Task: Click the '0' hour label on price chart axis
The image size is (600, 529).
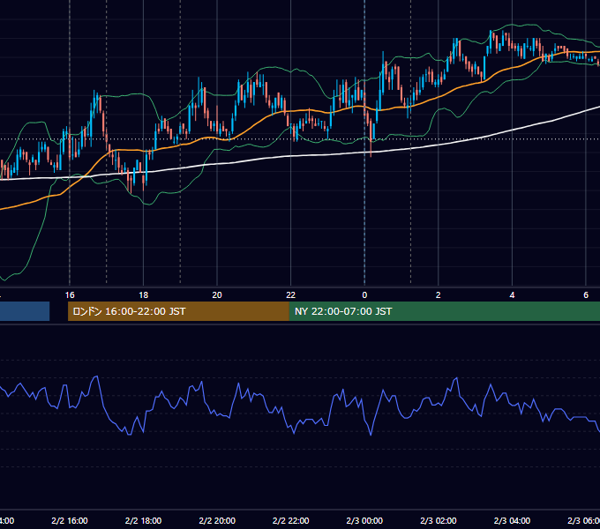Action: [364, 295]
